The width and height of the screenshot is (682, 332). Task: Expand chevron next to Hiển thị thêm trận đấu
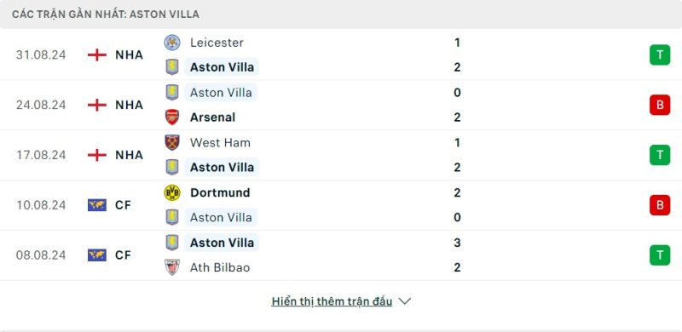[x=404, y=301]
